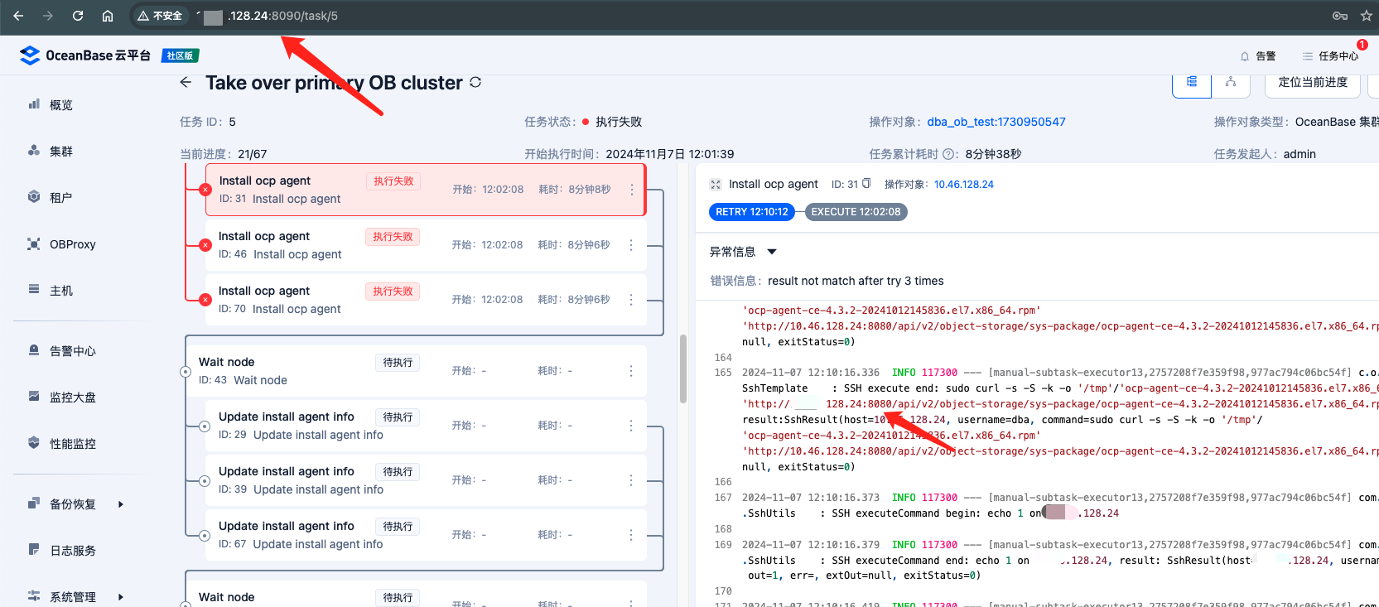Click error text result not match after try 3 times
The image size is (1379, 607).
[856, 281]
